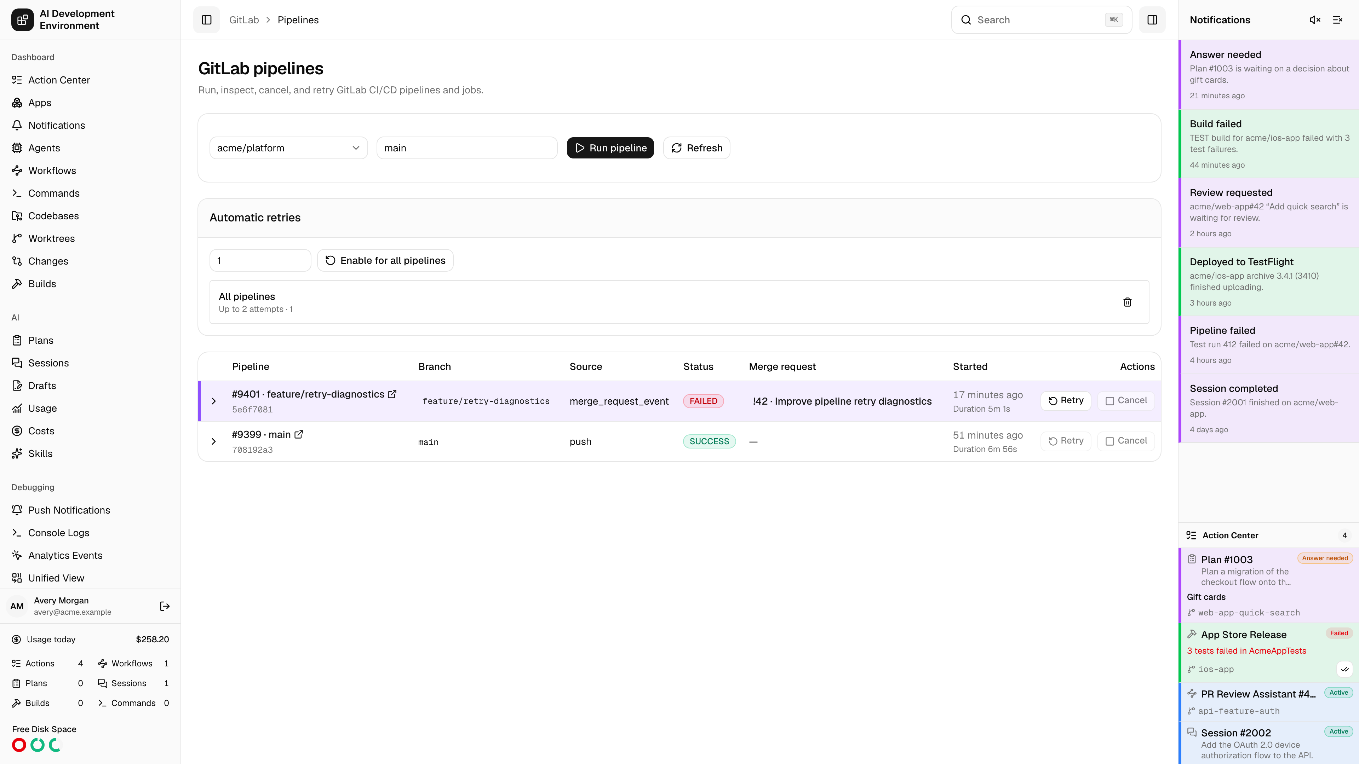Open Workflows in the sidebar
Screen dimensions: 1359x764
(x=90, y=171)
